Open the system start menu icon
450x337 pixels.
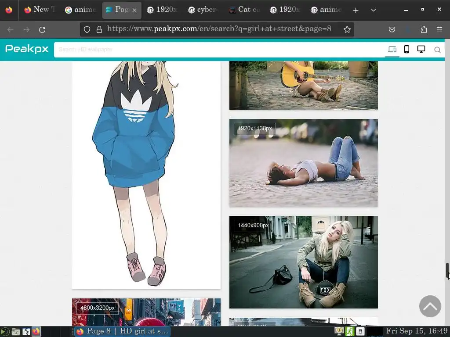(5, 332)
